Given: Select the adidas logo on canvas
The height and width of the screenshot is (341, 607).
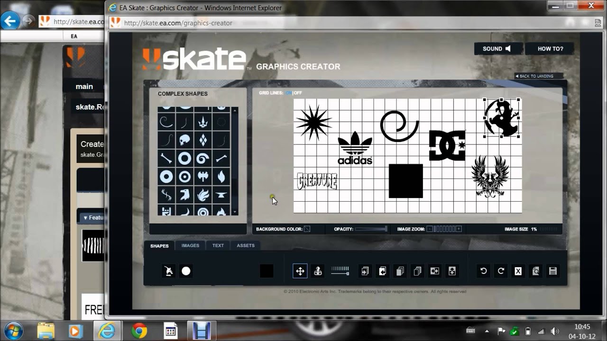Looking at the screenshot, I should point(355,148).
